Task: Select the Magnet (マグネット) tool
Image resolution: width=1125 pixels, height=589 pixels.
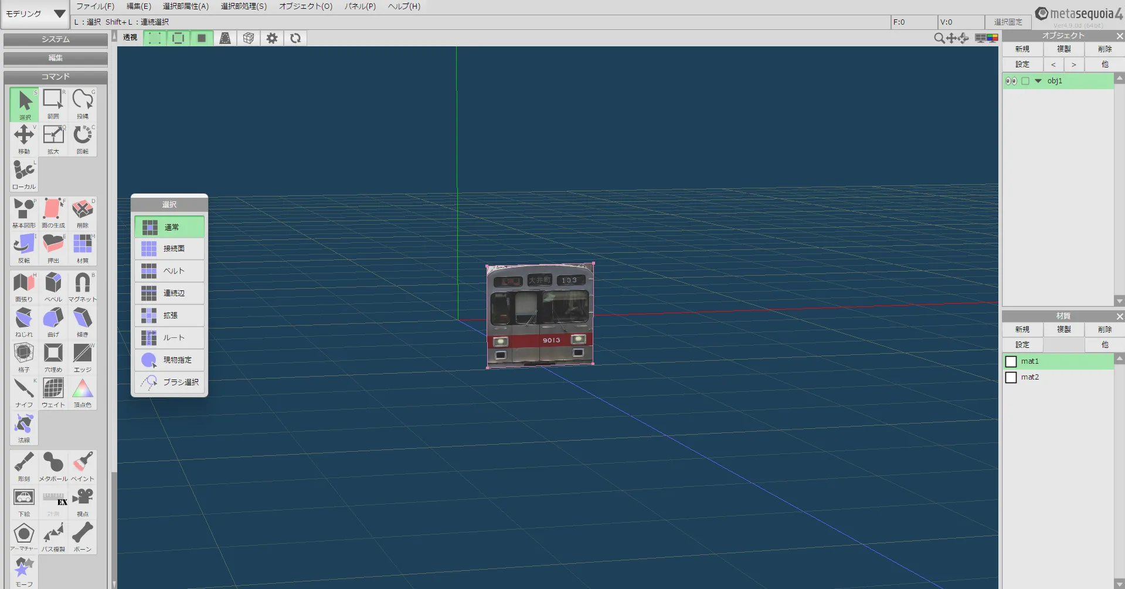Action: (83, 286)
